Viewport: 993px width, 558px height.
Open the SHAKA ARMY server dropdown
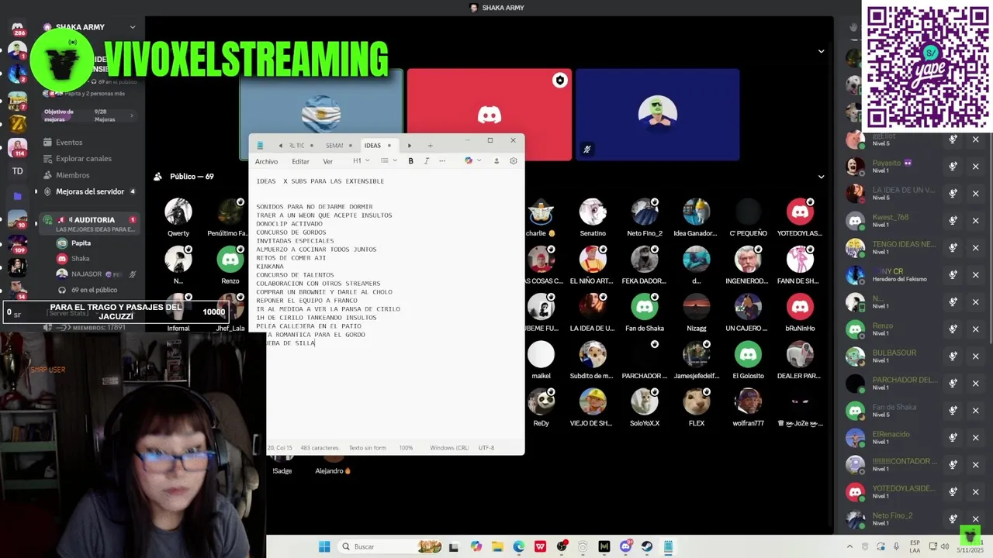(133, 27)
